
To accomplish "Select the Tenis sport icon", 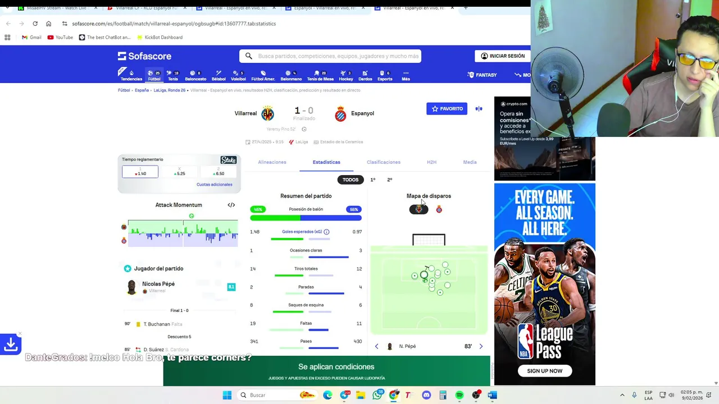I will point(173,75).
